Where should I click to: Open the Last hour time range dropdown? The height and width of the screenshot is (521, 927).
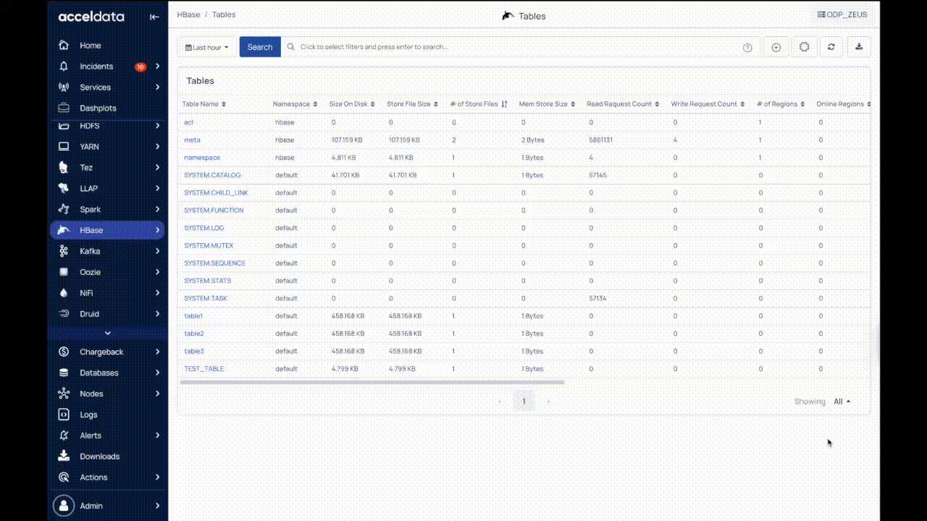tap(207, 47)
